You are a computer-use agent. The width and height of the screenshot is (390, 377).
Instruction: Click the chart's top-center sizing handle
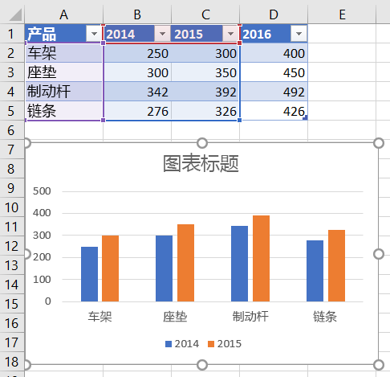click(x=202, y=143)
